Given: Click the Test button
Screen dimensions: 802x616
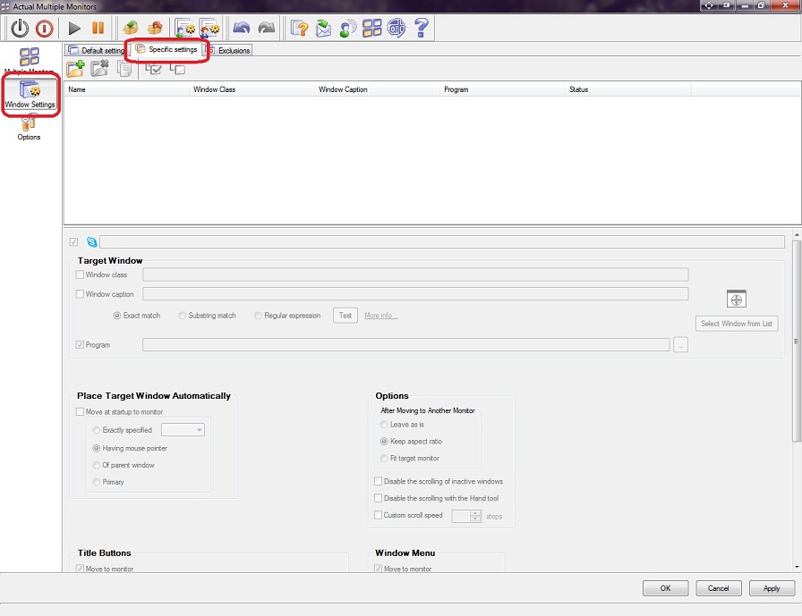Looking at the screenshot, I should coord(346,315).
